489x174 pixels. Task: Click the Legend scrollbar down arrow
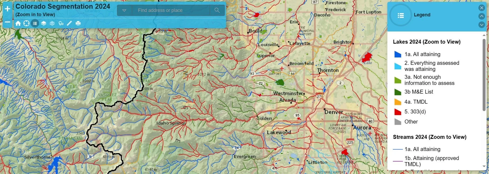(484, 166)
